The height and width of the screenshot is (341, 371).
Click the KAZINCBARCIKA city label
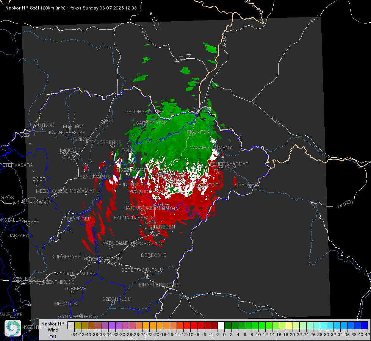coord(67,132)
